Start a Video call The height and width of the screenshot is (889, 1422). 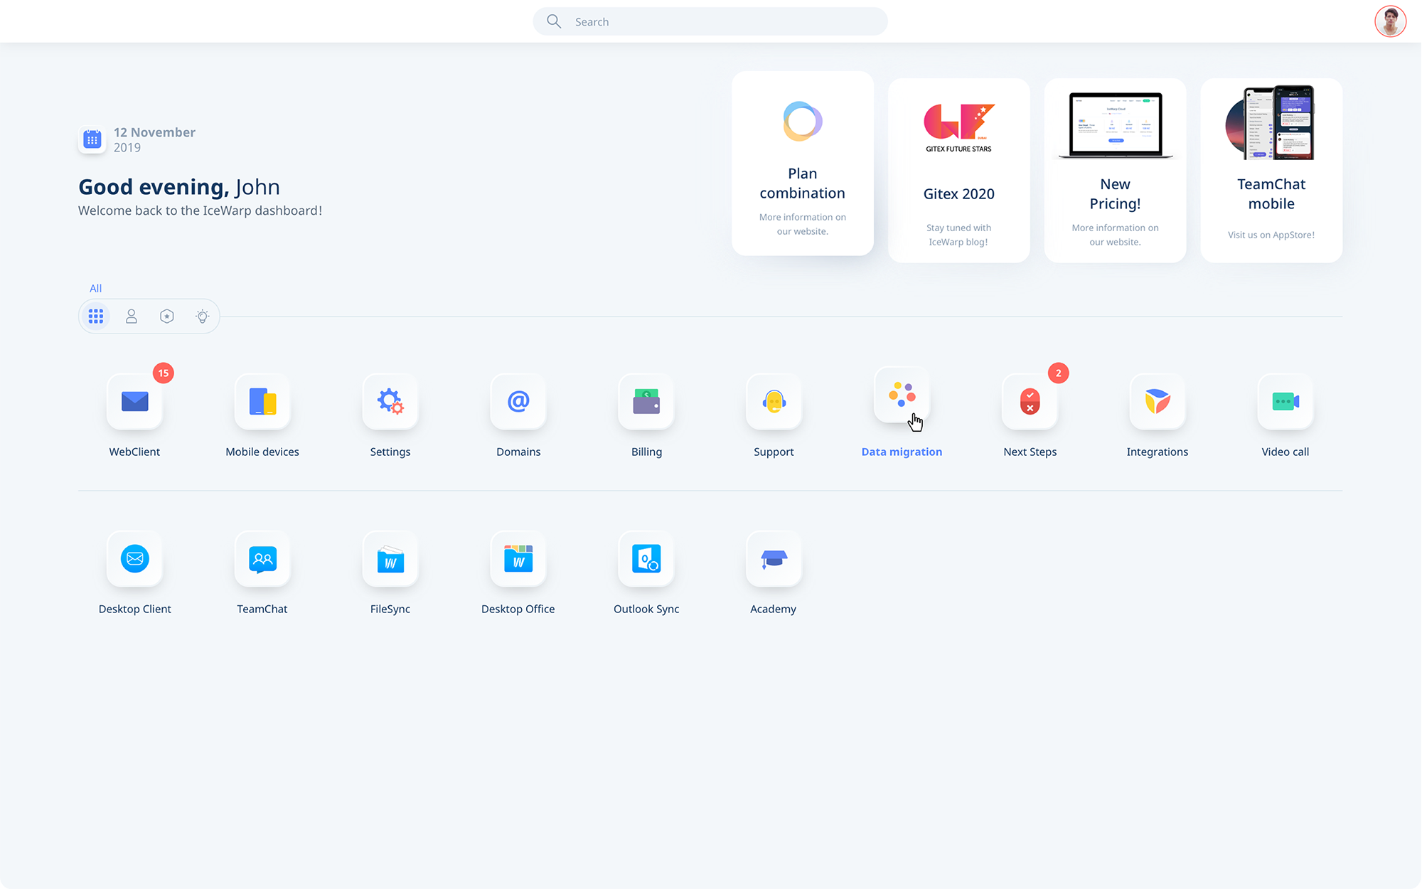point(1285,402)
